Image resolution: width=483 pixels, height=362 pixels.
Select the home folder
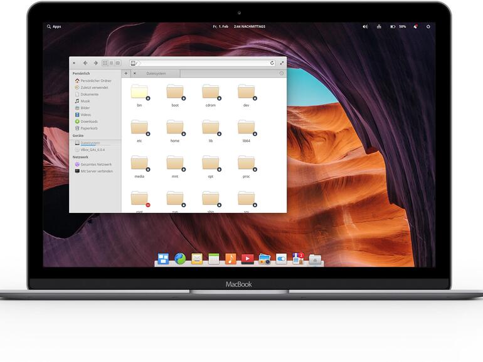pyautogui.click(x=175, y=132)
